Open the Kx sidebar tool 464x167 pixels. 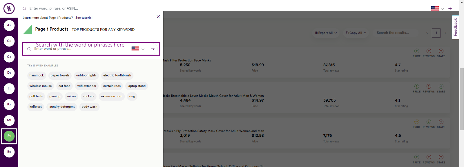coord(9,104)
